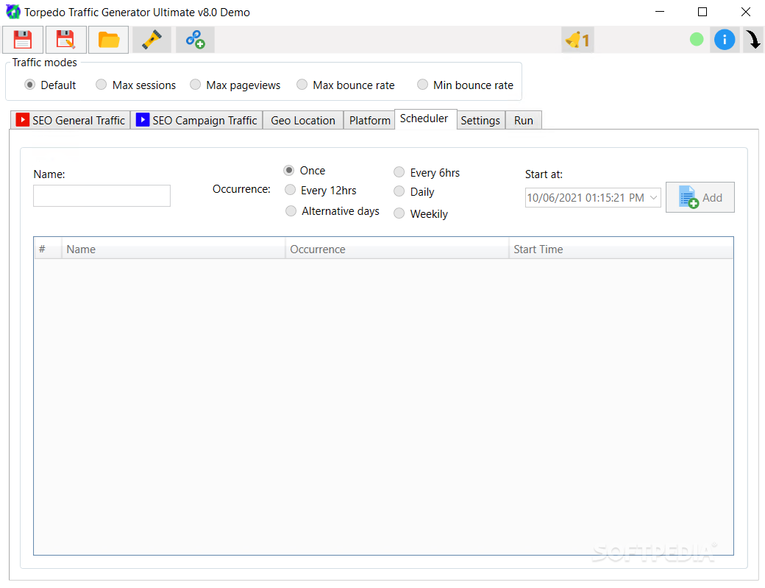
Task: Open the Platform tab
Action: pos(369,120)
